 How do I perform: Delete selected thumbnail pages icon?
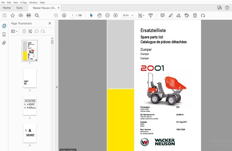click(x=24, y=31)
